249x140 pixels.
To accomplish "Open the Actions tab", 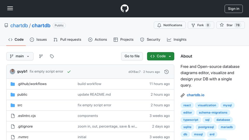I will click(98, 39).
